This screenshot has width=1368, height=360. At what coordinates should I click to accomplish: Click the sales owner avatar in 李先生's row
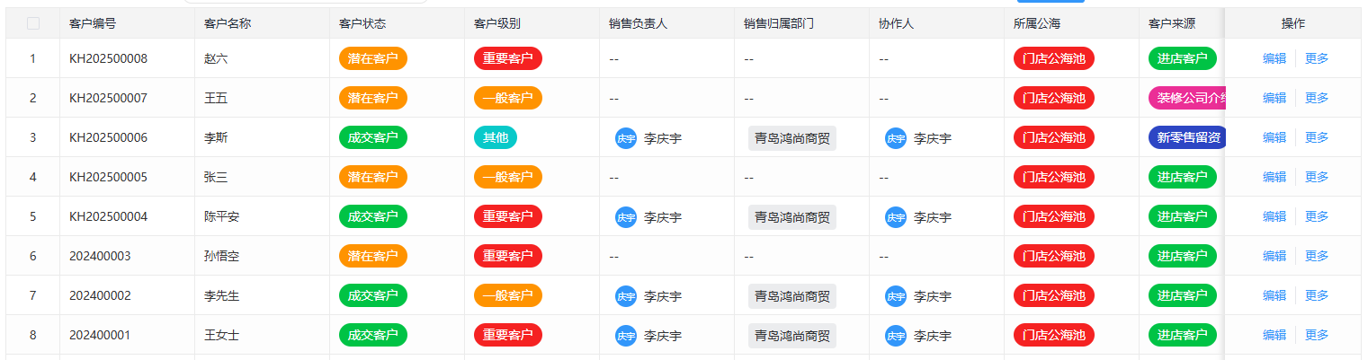(x=626, y=296)
